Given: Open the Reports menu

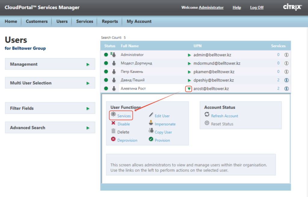Looking at the screenshot, I should tap(110, 21).
